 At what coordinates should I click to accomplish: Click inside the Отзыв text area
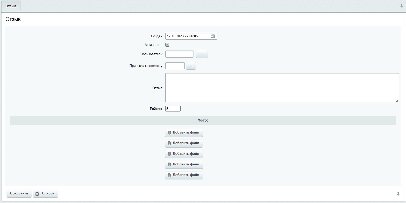[x=282, y=88]
